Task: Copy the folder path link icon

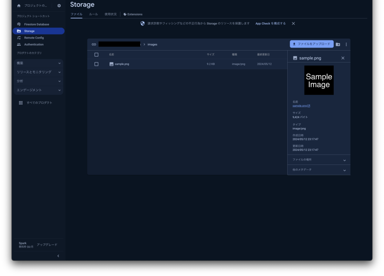Action: coord(94,45)
